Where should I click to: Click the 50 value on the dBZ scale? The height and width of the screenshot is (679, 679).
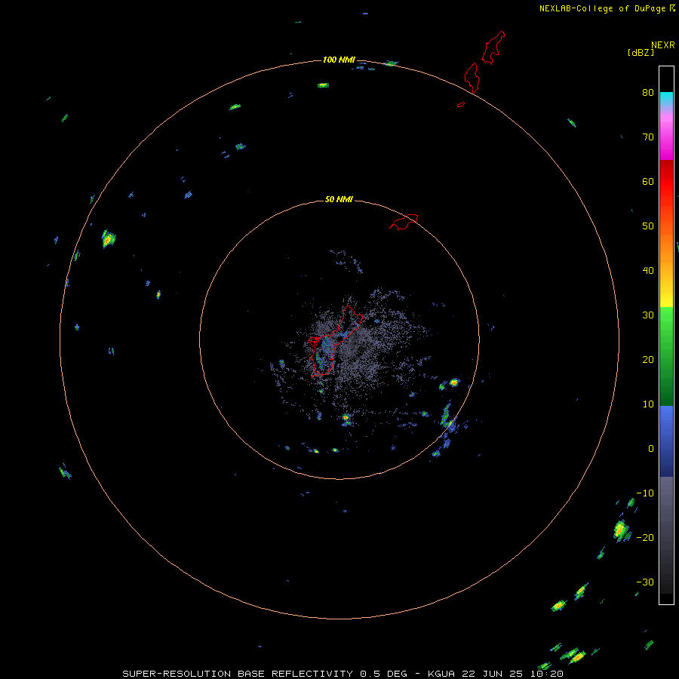pos(648,226)
